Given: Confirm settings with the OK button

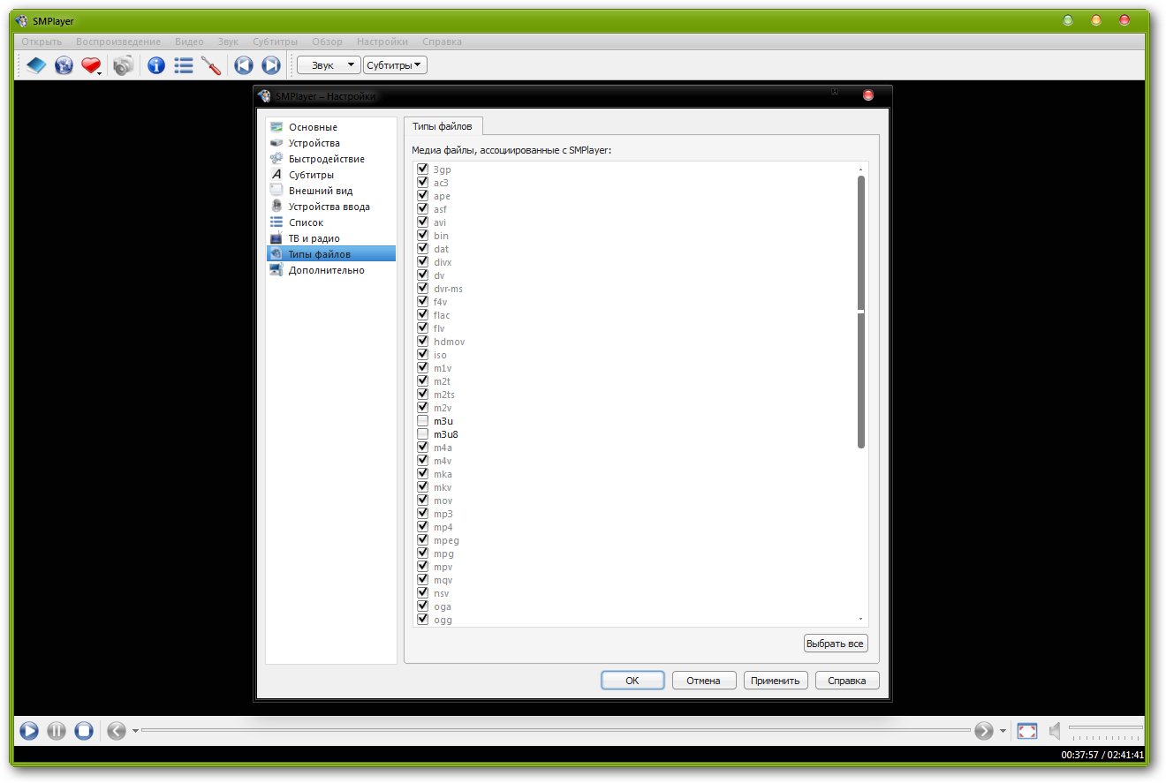Looking at the screenshot, I should 632,681.
